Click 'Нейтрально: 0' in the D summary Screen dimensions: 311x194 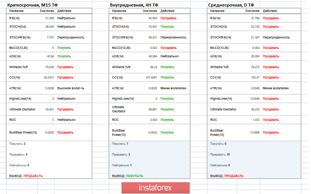220,165
